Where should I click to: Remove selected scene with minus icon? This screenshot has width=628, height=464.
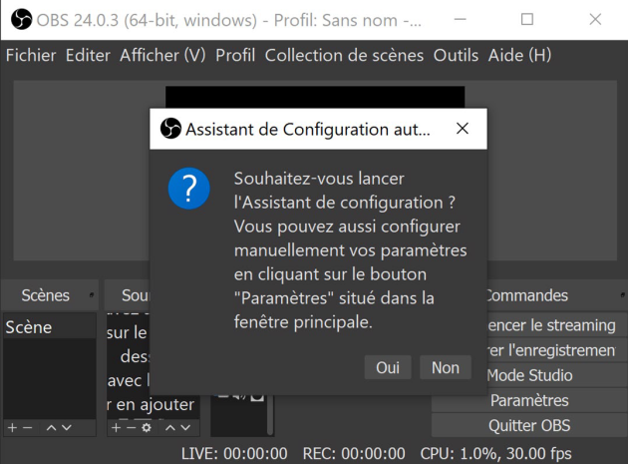[x=27, y=427]
